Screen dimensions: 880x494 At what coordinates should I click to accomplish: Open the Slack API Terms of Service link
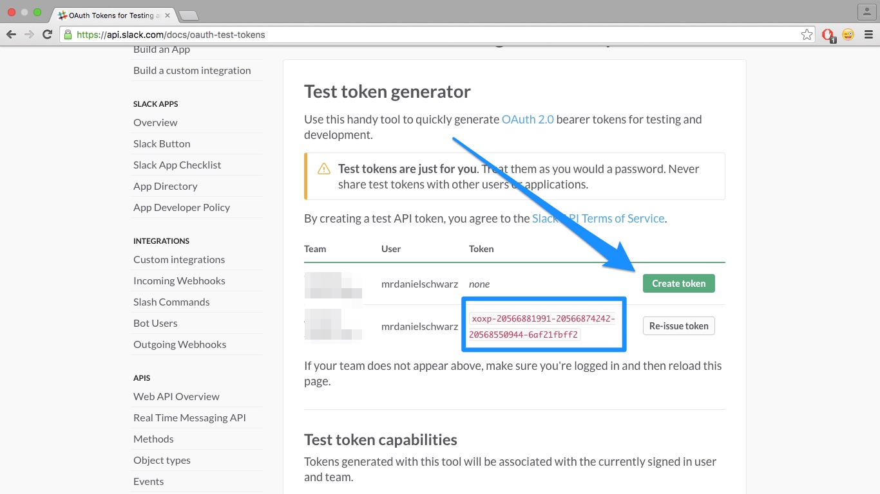pyautogui.click(x=598, y=219)
